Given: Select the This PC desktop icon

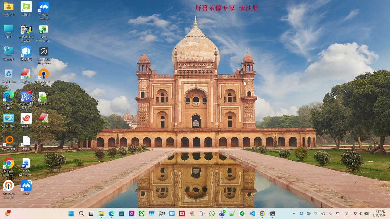Looking at the screenshot, I should [9, 31].
